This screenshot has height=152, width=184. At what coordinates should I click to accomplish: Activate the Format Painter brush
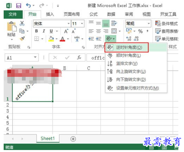tap(22, 39)
